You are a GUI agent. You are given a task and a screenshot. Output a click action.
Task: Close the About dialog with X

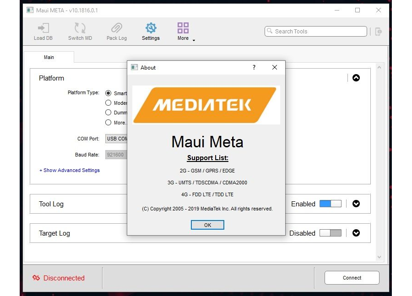[275, 67]
